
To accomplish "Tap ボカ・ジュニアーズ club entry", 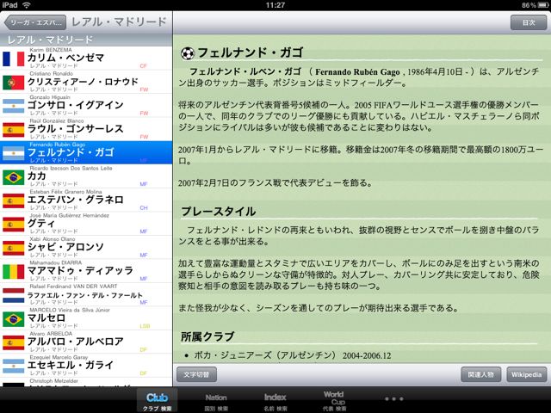I will pyautogui.click(x=293, y=355).
